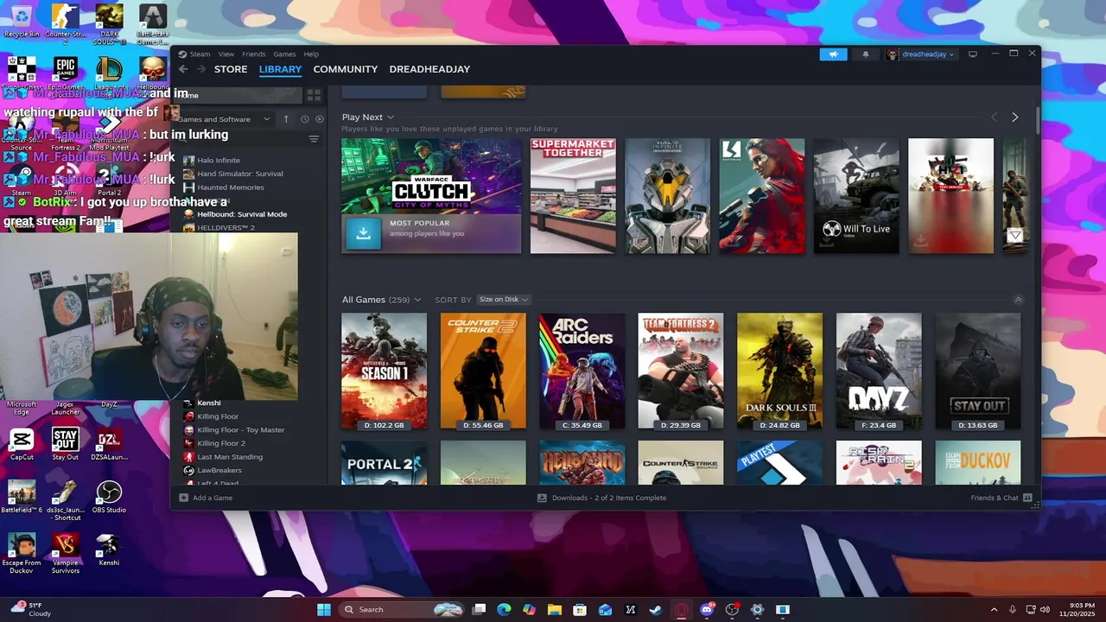
Task: Open the Help menu
Action: pos(311,54)
